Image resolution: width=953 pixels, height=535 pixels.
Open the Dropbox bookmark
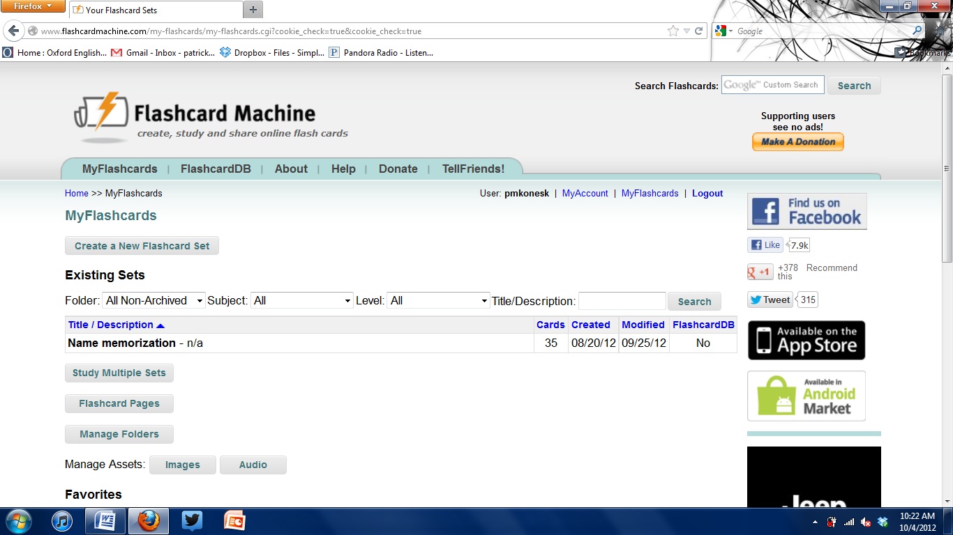(271, 52)
